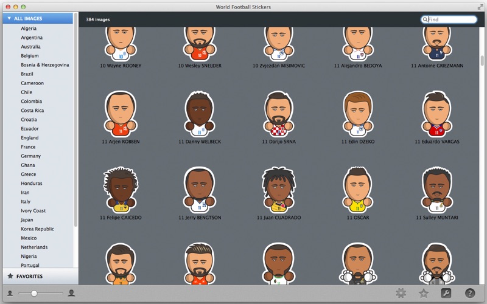Select the Antoine GRIEZMANN sticker

point(437,44)
